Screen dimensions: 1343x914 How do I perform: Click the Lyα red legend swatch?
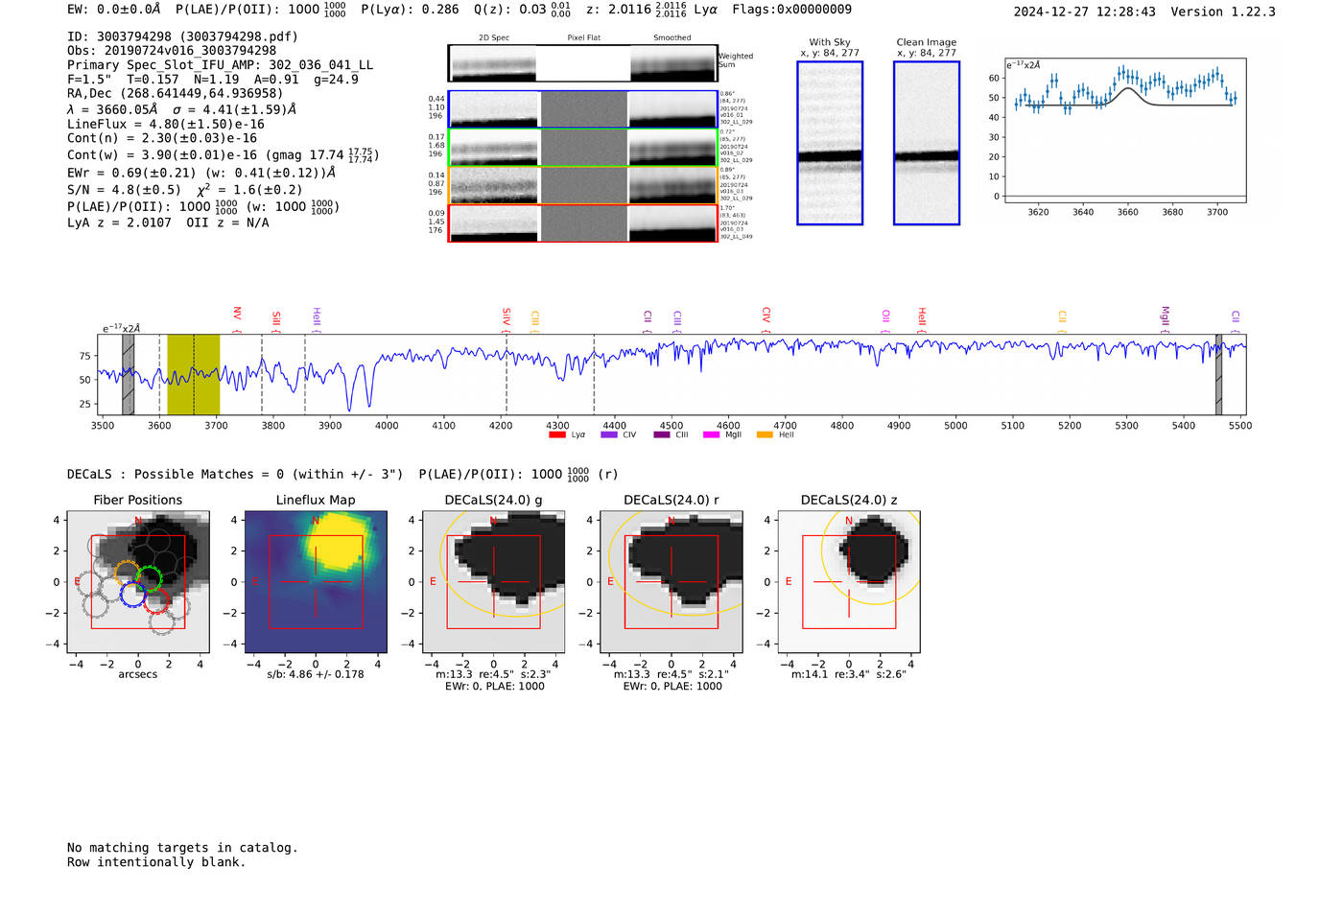click(x=556, y=435)
